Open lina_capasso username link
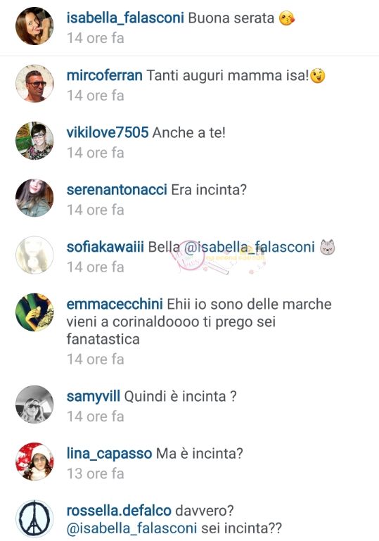This screenshot has height=541, width=379. 109,454
